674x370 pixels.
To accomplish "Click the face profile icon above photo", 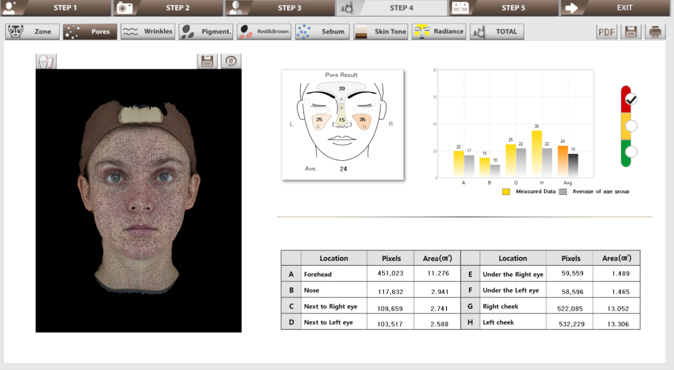I will (47, 61).
